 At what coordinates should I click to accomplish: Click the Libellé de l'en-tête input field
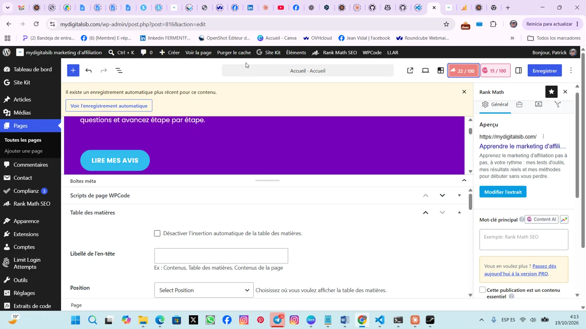pos(221,256)
